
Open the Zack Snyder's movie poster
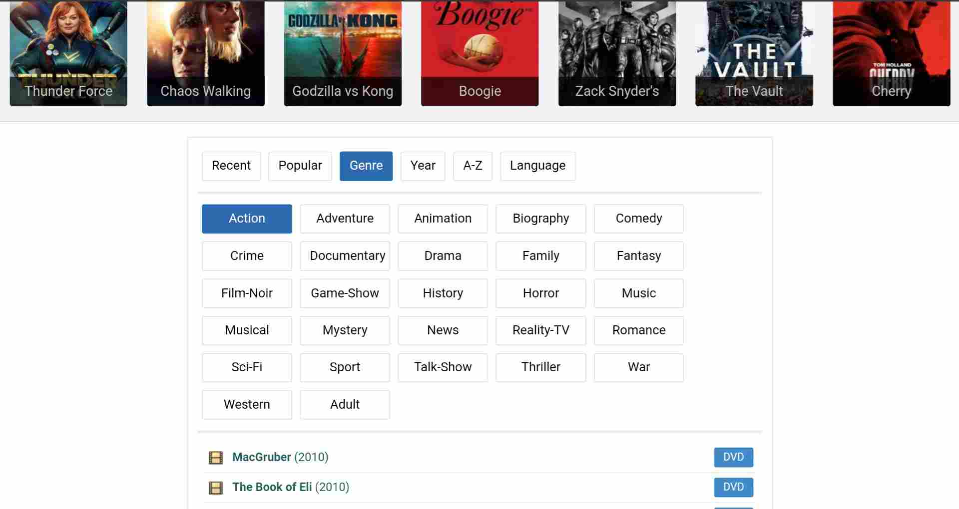click(x=617, y=53)
